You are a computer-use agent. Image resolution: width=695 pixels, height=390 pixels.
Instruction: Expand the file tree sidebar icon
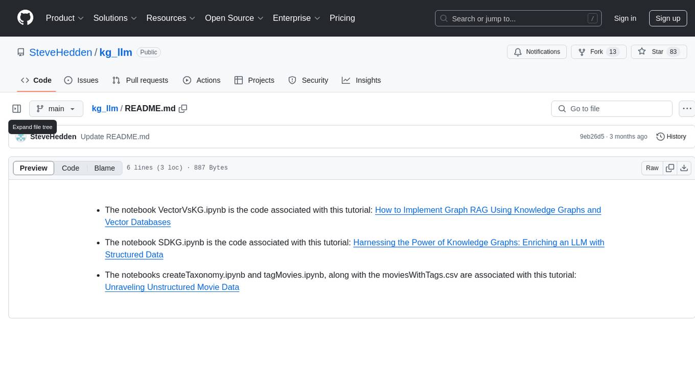(17, 109)
